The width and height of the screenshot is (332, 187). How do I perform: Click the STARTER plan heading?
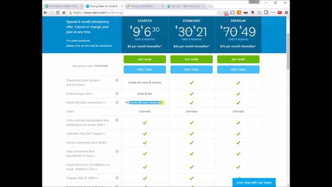(x=145, y=21)
